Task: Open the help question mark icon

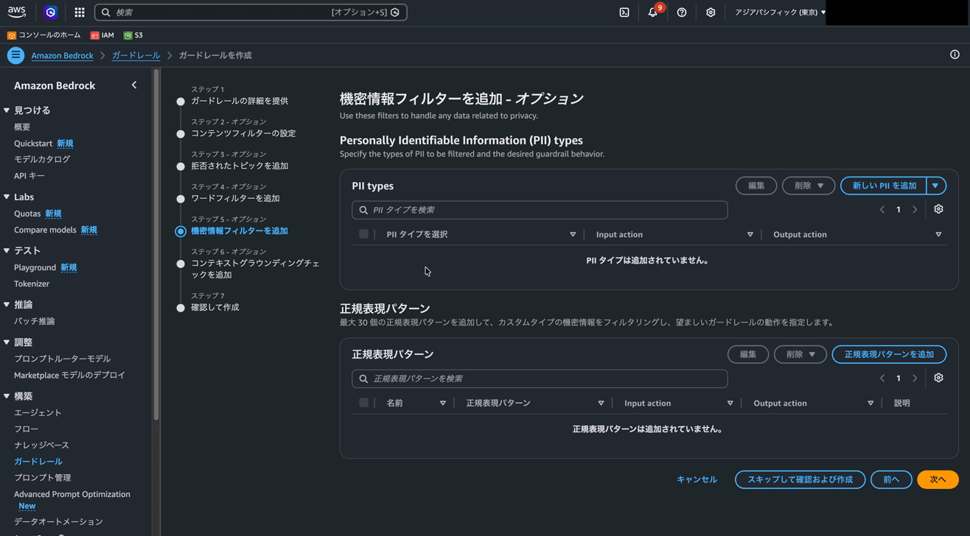Action: pyautogui.click(x=682, y=12)
